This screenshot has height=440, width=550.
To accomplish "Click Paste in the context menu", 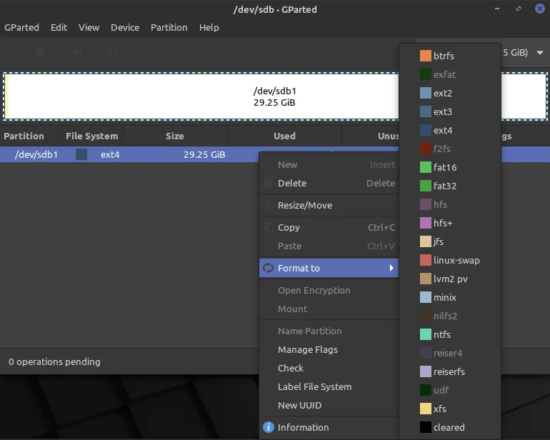I will [329, 246].
